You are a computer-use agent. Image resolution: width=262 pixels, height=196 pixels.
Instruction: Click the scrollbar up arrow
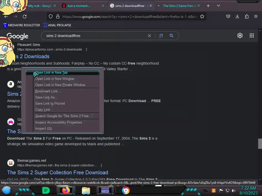click(x=260, y=31)
